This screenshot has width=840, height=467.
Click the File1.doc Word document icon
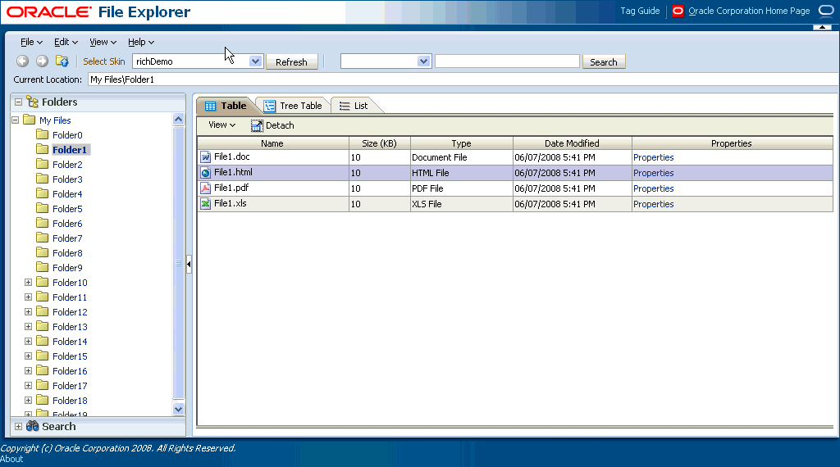coord(205,156)
